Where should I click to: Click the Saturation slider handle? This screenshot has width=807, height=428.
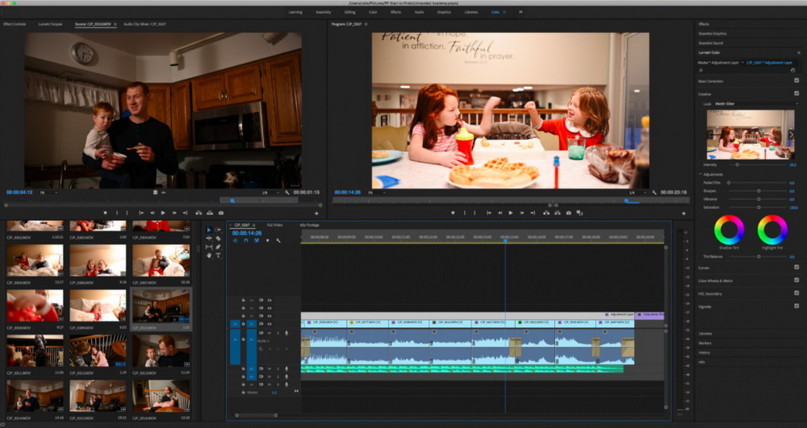(759, 207)
